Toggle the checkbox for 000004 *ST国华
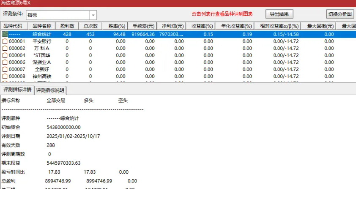The width and height of the screenshot is (356, 199). (5, 55)
